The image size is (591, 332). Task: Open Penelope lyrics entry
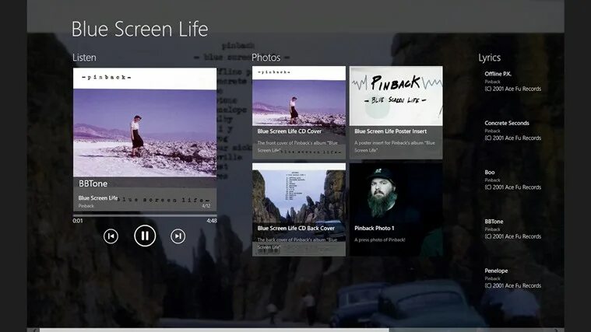point(512,278)
